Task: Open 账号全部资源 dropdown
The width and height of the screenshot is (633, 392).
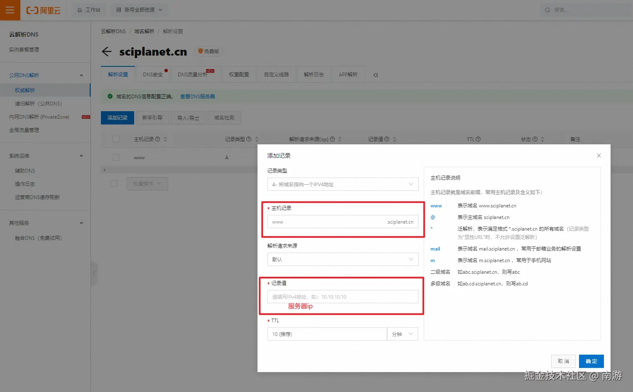Action: [x=139, y=10]
